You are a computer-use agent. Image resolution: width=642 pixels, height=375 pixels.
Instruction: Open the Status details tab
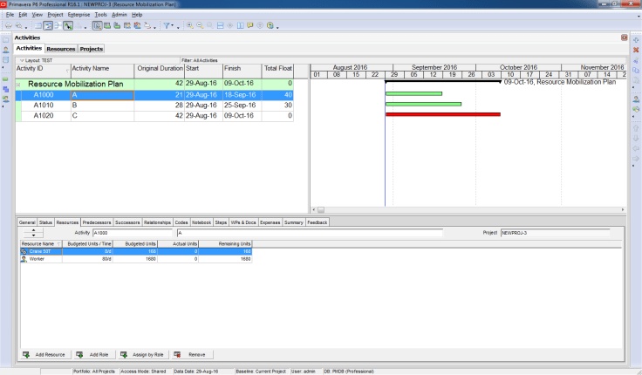point(45,222)
